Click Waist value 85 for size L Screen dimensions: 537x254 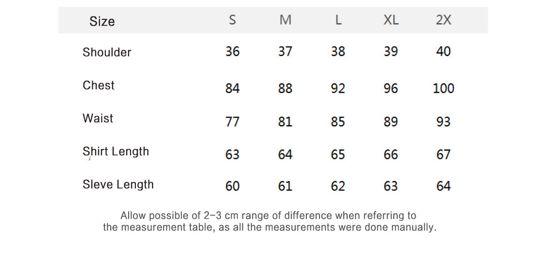pyautogui.click(x=338, y=121)
